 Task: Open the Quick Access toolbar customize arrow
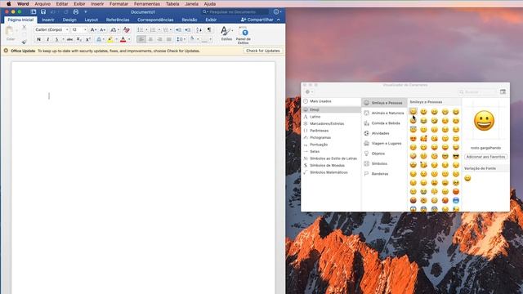tap(86, 11)
